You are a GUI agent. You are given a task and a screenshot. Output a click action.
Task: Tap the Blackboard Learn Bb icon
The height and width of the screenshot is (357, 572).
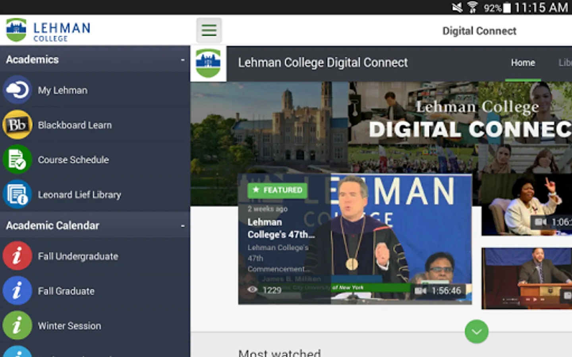click(x=17, y=125)
